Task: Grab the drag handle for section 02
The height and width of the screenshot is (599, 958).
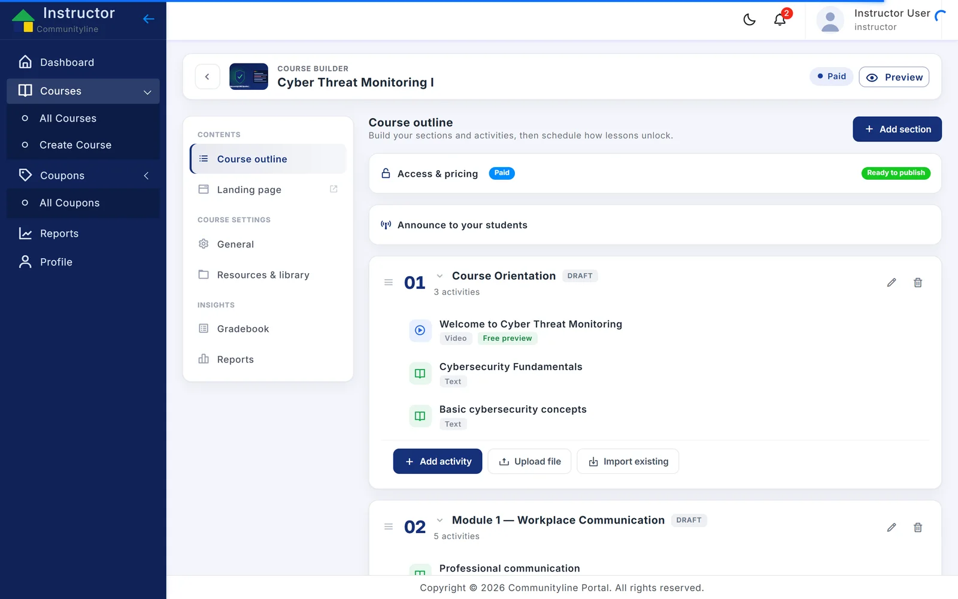Action: tap(389, 527)
